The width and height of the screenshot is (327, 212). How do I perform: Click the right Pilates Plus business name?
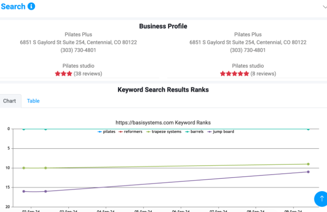point(248,34)
